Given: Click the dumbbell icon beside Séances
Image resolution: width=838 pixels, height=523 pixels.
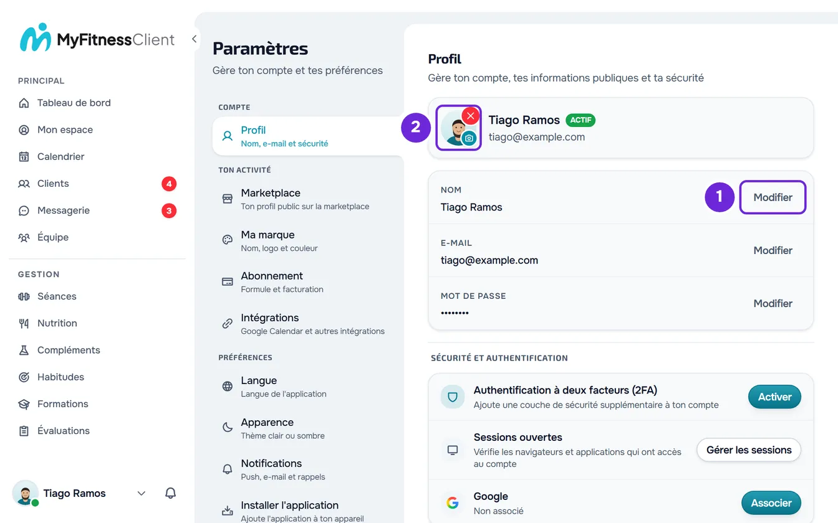Looking at the screenshot, I should (24, 296).
